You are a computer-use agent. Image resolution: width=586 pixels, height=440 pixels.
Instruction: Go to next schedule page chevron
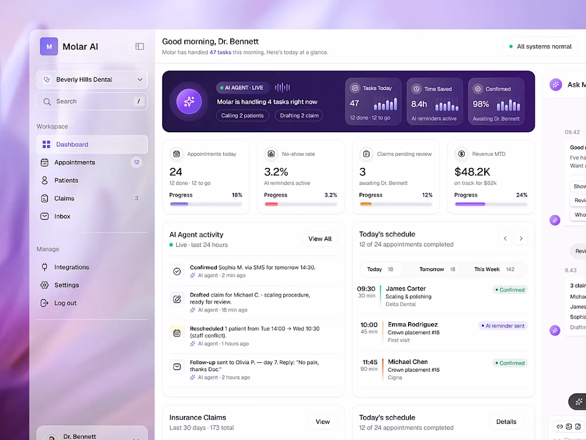[521, 238]
